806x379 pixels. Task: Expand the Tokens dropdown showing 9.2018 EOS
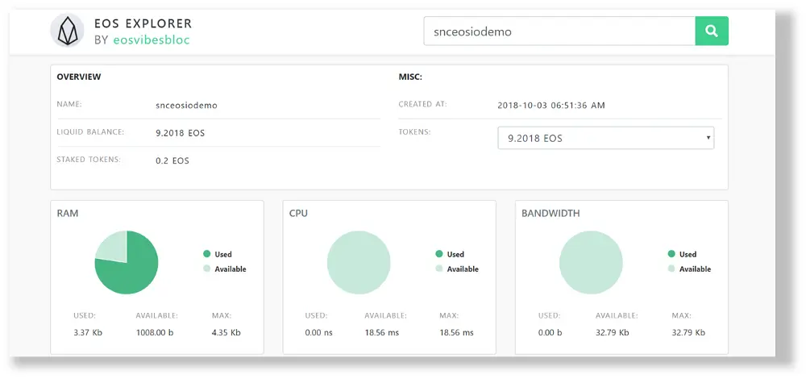605,138
